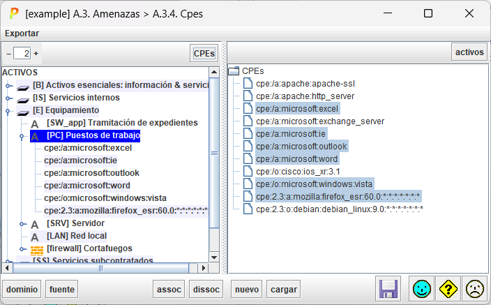Click the panel divider grip handle

click(x=224, y=158)
